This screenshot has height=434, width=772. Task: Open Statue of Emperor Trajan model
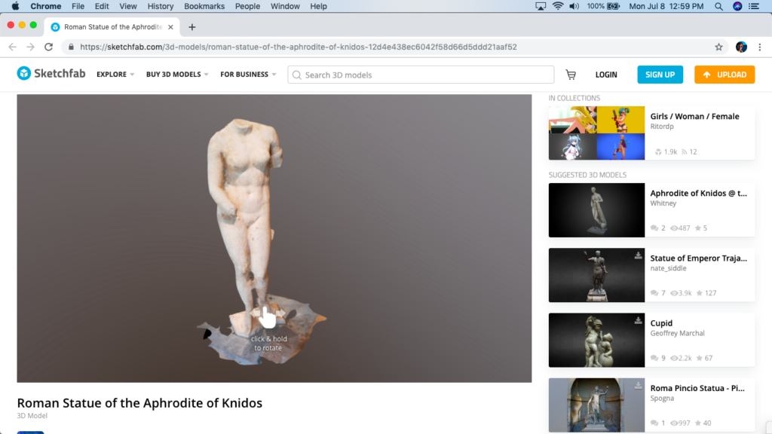[699, 258]
